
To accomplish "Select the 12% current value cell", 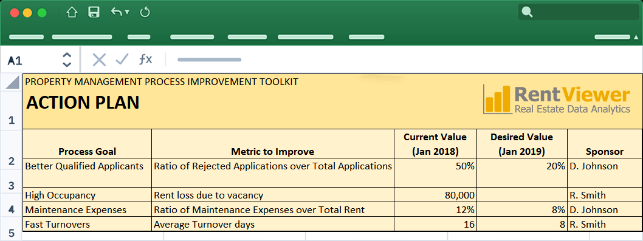I will (x=435, y=210).
